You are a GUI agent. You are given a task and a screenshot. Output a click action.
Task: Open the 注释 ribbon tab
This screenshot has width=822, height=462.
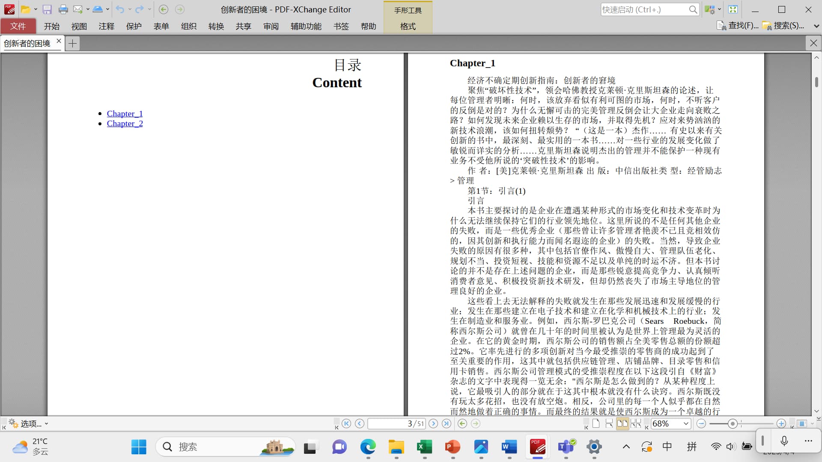[x=106, y=26]
